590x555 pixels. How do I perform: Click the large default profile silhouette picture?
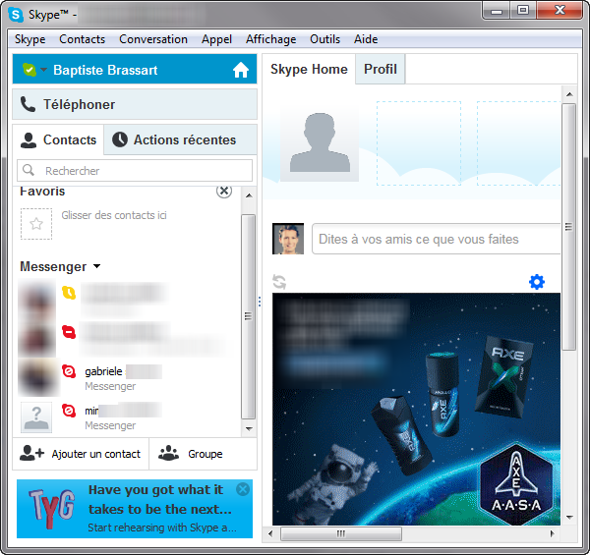[x=320, y=142]
